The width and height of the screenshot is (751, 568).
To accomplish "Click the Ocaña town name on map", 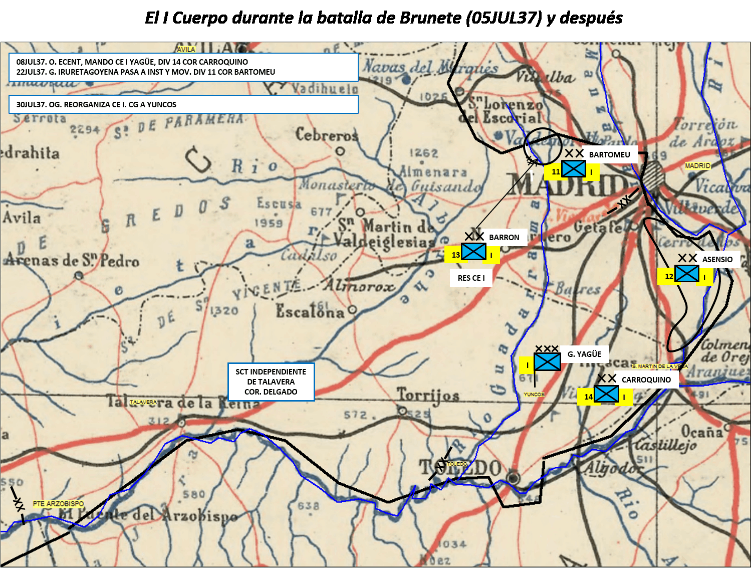I will 701,431.
